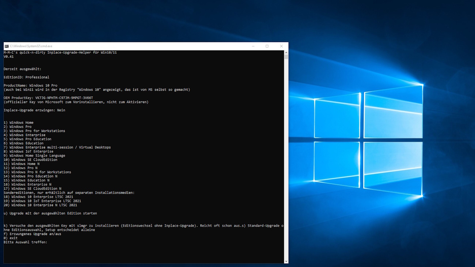The width and height of the screenshot is (475, 267).
Task: Click "19) Windows 10 IoT Enterprise LTSC 2021"
Action: [x=42, y=201]
